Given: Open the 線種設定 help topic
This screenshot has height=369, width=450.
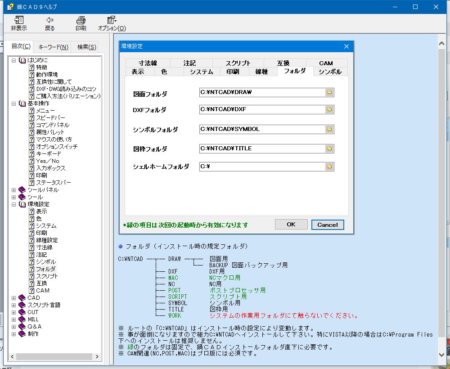Looking at the screenshot, I should point(47,240).
